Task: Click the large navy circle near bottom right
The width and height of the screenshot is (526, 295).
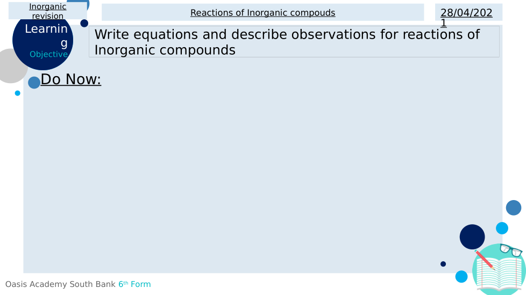Action: [472, 237]
